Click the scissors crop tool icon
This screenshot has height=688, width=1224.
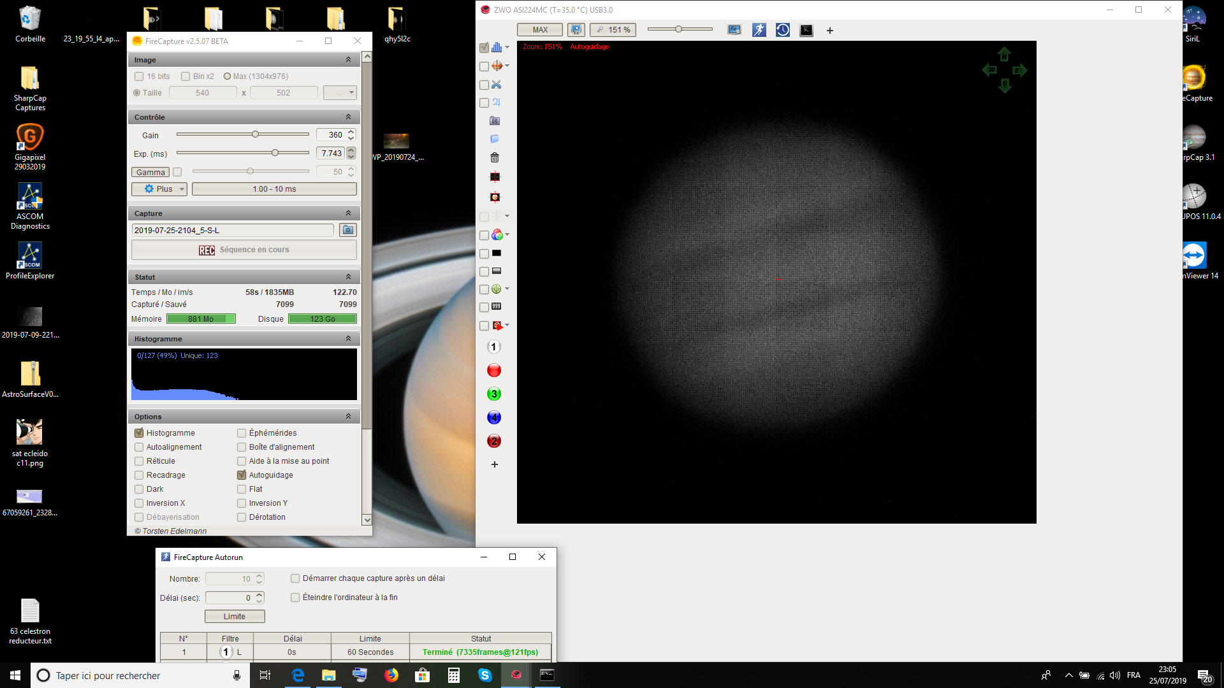tap(497, 84)
